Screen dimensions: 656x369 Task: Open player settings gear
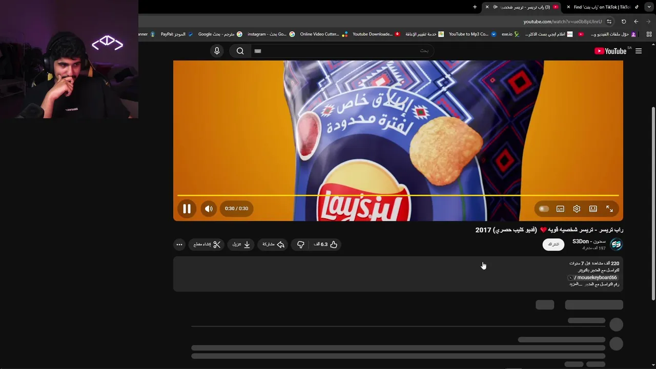tap(577, 209)
